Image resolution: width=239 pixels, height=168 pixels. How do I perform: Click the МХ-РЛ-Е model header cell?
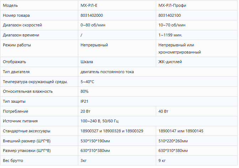point(89,6)
